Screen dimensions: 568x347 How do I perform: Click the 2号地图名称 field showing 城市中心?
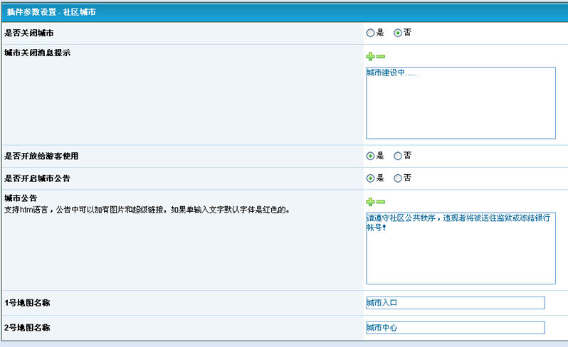pos(455,328)
